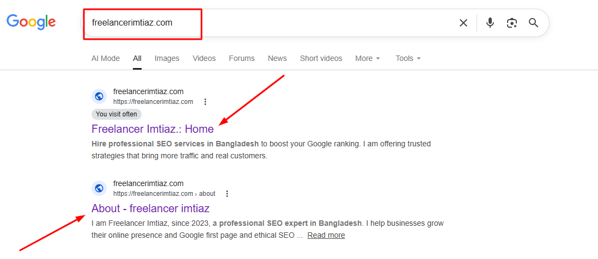Click the 'You visit often' badge

117,114
